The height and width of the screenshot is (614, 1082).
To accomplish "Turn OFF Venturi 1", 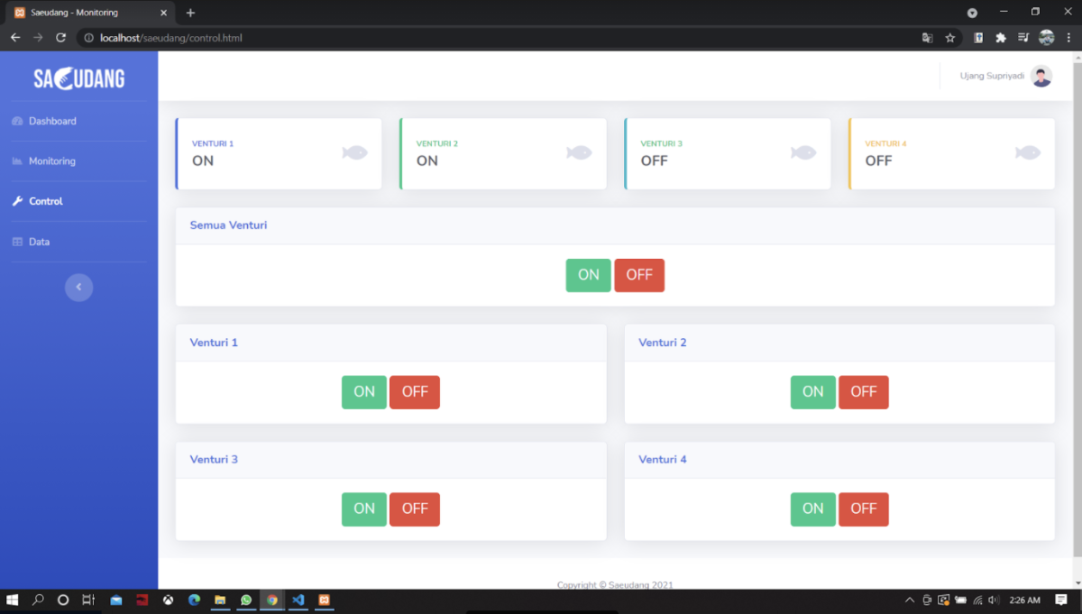I will point(415,392).
